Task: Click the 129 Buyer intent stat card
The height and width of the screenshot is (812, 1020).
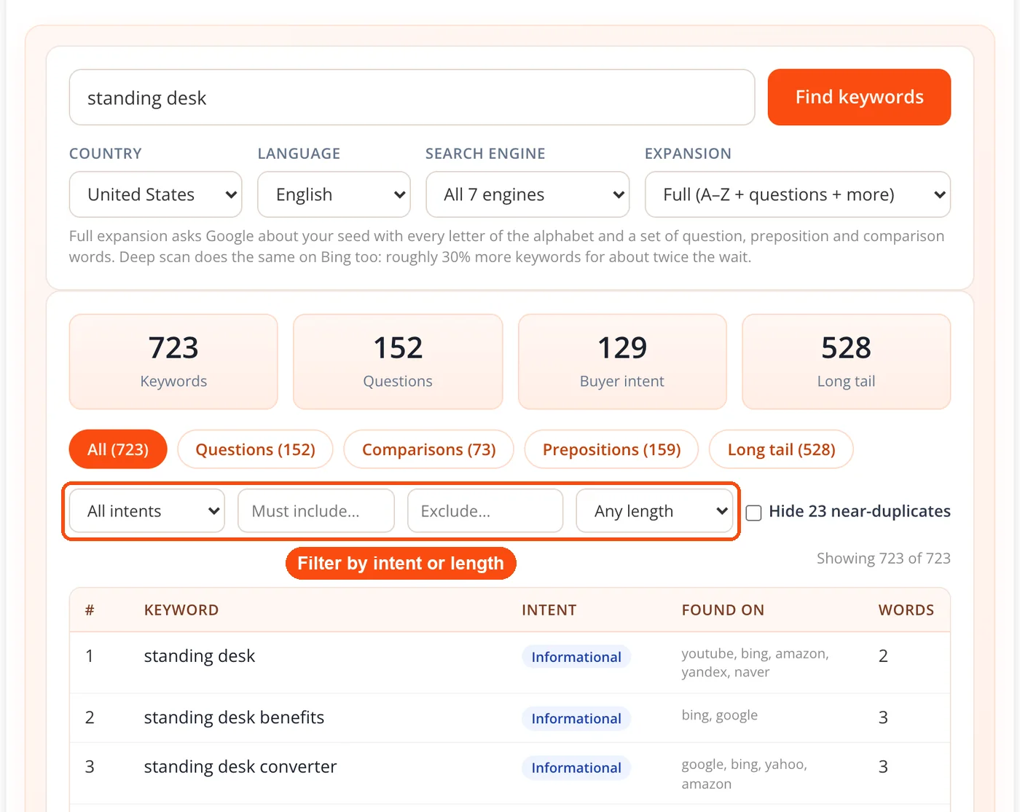Action: coord(622,361)
